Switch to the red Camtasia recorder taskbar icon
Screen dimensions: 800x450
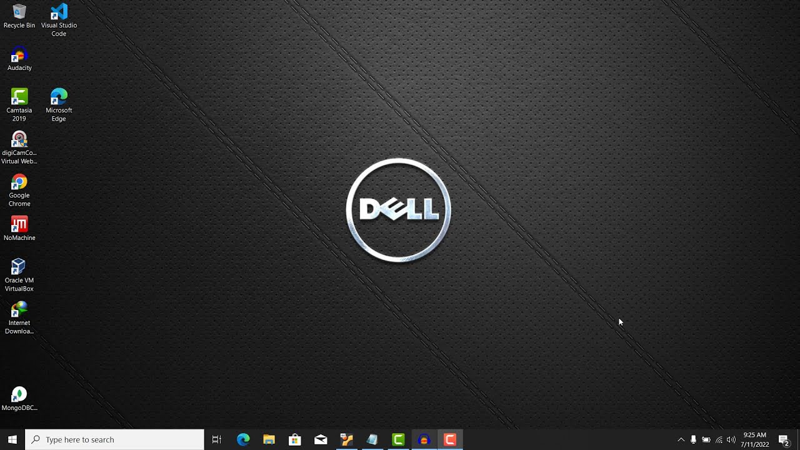[x=450, y=439]
